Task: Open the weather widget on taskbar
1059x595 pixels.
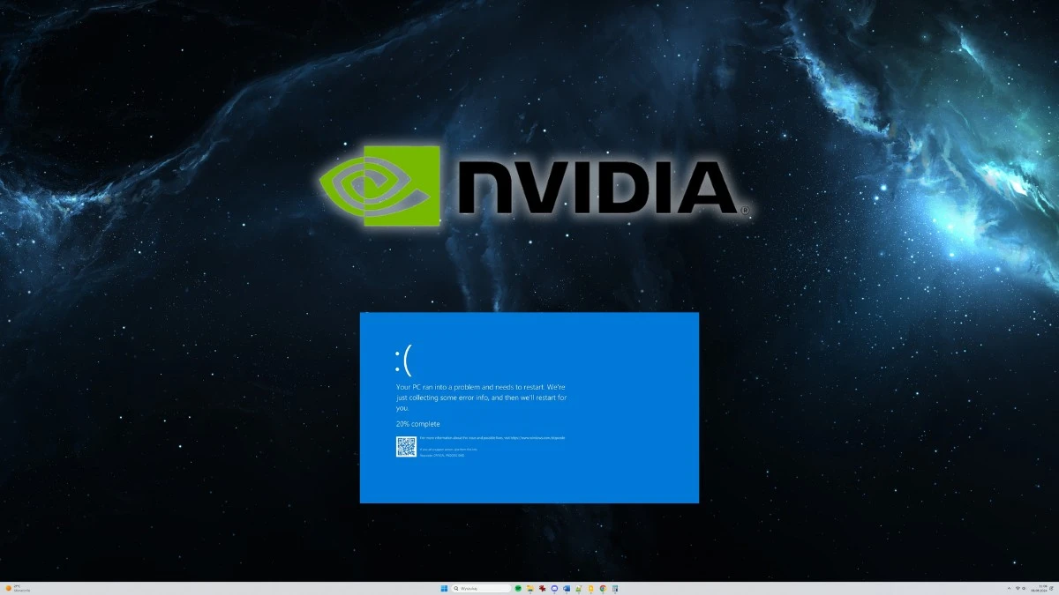Action: point(14,588)
